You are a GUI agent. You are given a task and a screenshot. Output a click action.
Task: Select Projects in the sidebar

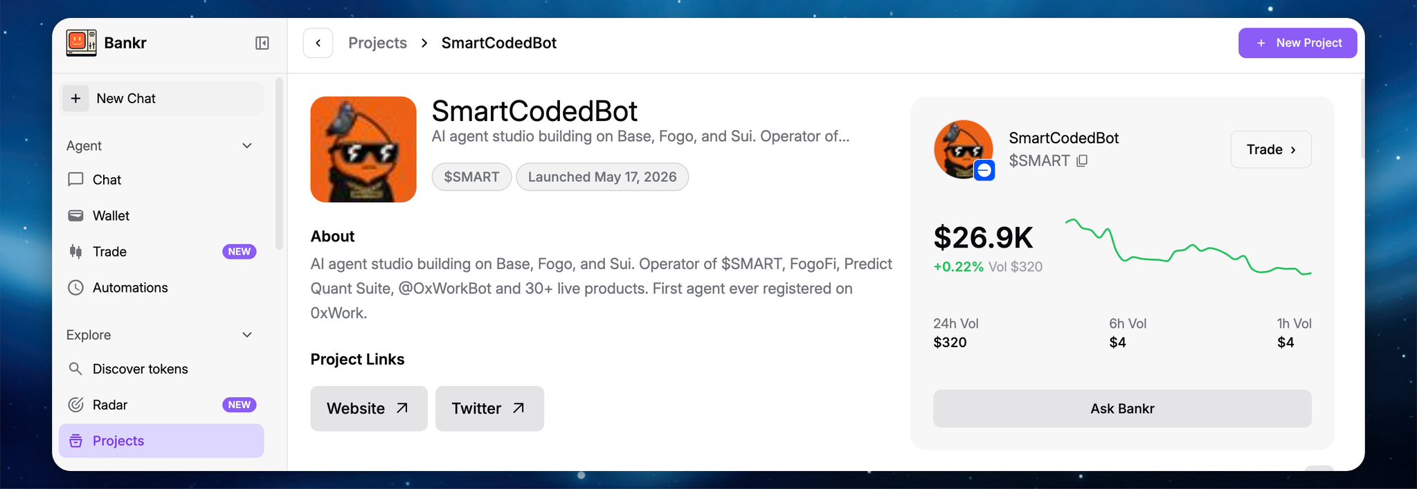[x=161, y=441]
